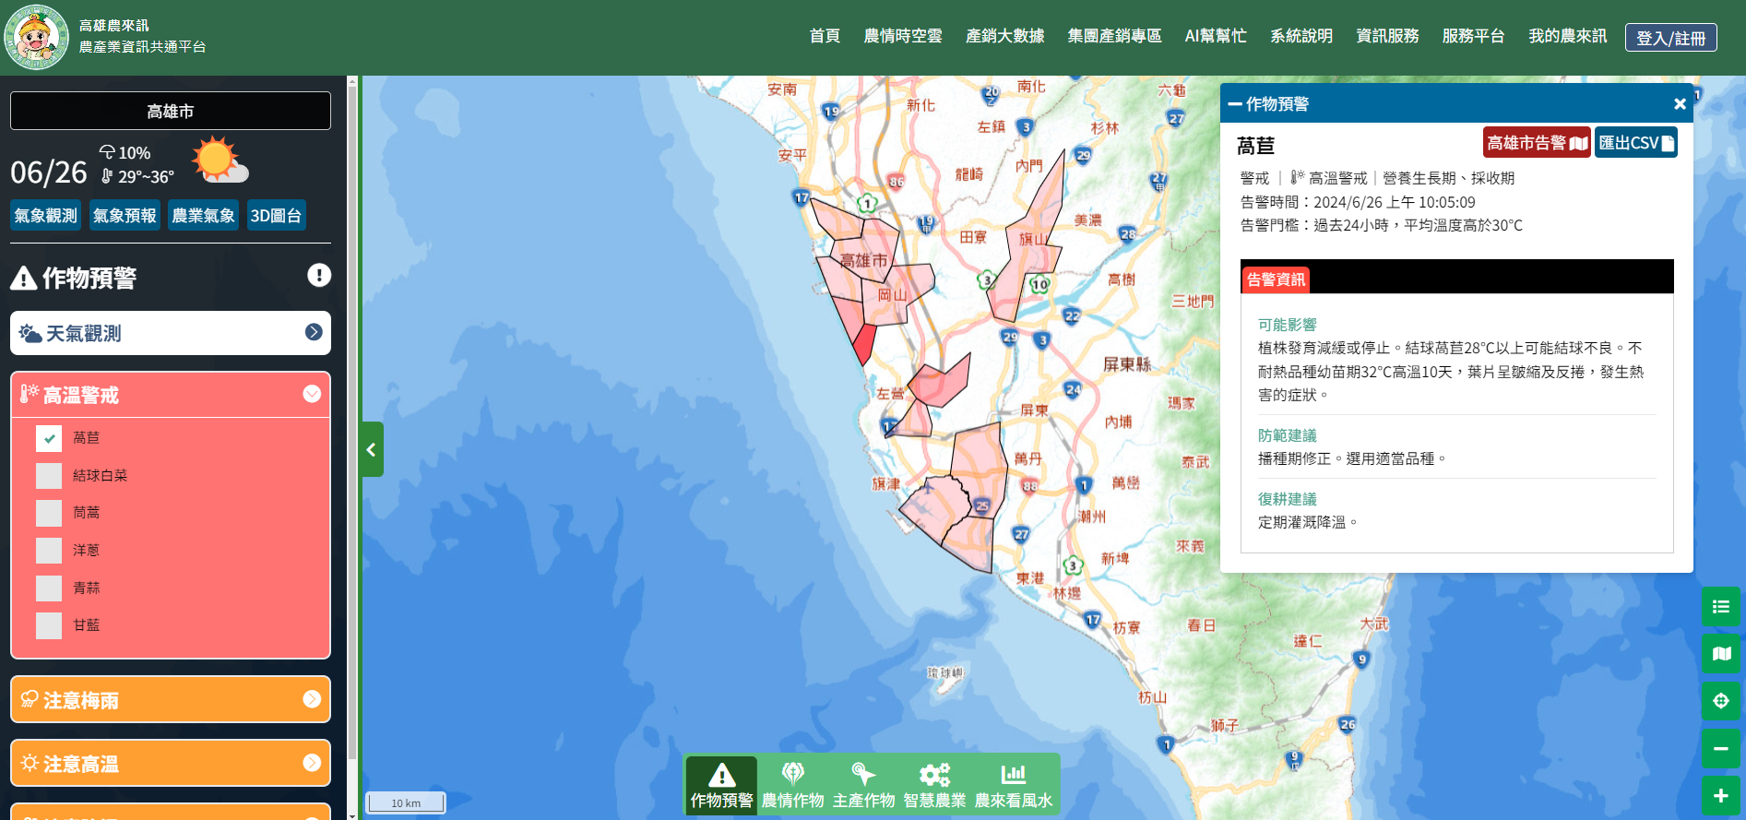Expand the 天氣觀測 section
This screenshot has height=820, width=1746.
pyautogui.click(x=171, y=333)
